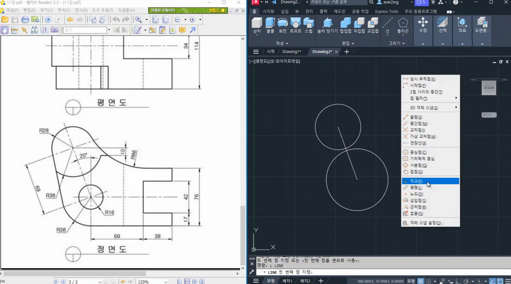Choose 접점(G) tangent snap
Screen dimensions: 511x284
[x=431, y=172]
